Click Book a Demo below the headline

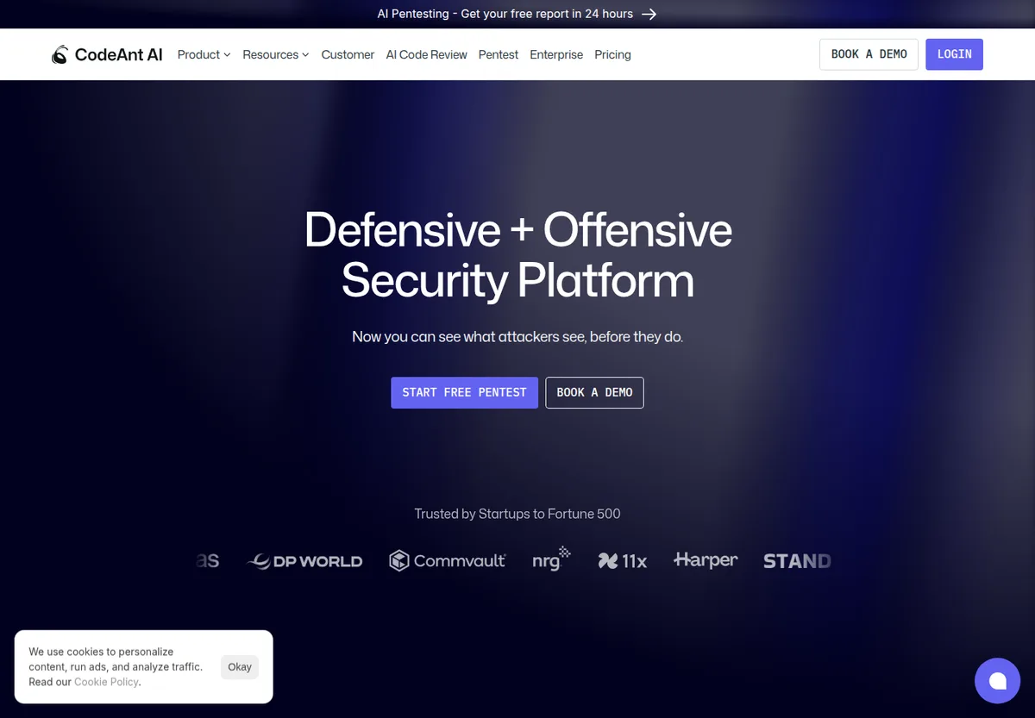tap(594, 392)
